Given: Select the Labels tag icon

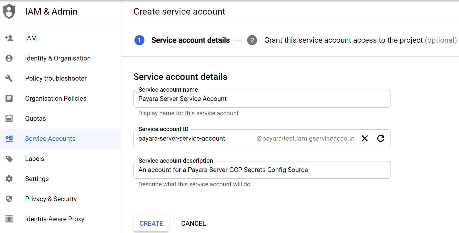Looking at the screenshot, I should [9, 158].
